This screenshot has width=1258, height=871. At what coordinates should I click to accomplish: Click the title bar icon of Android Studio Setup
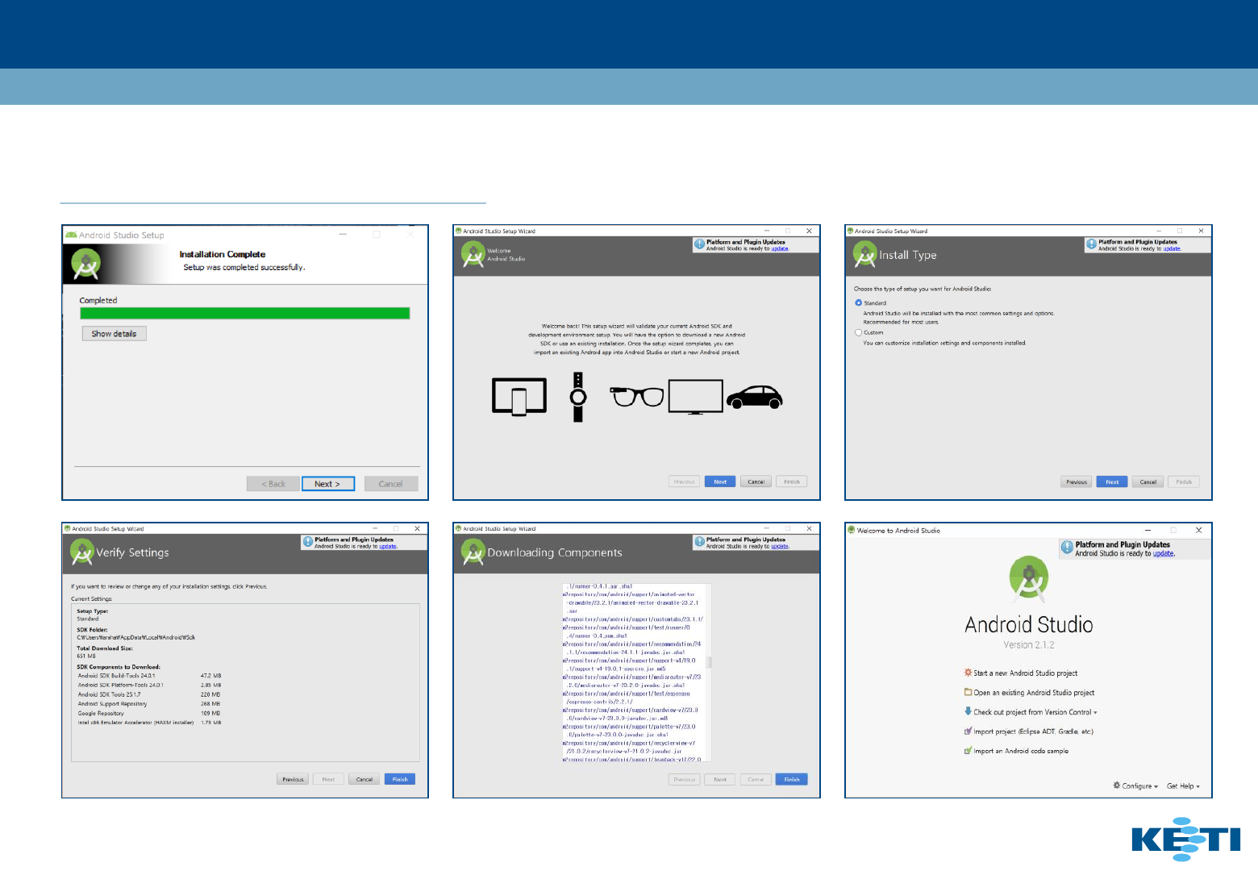pos(71,235)
